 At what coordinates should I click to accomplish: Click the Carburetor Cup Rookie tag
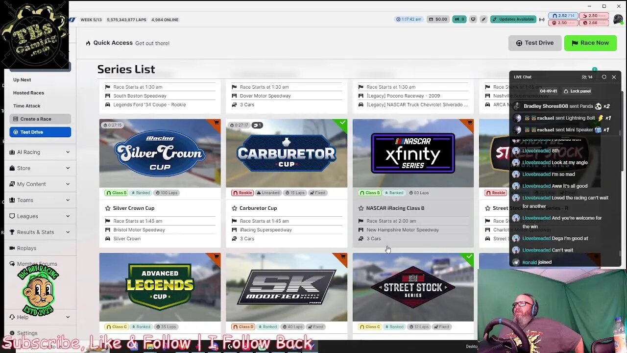click(x=242, y=193)
